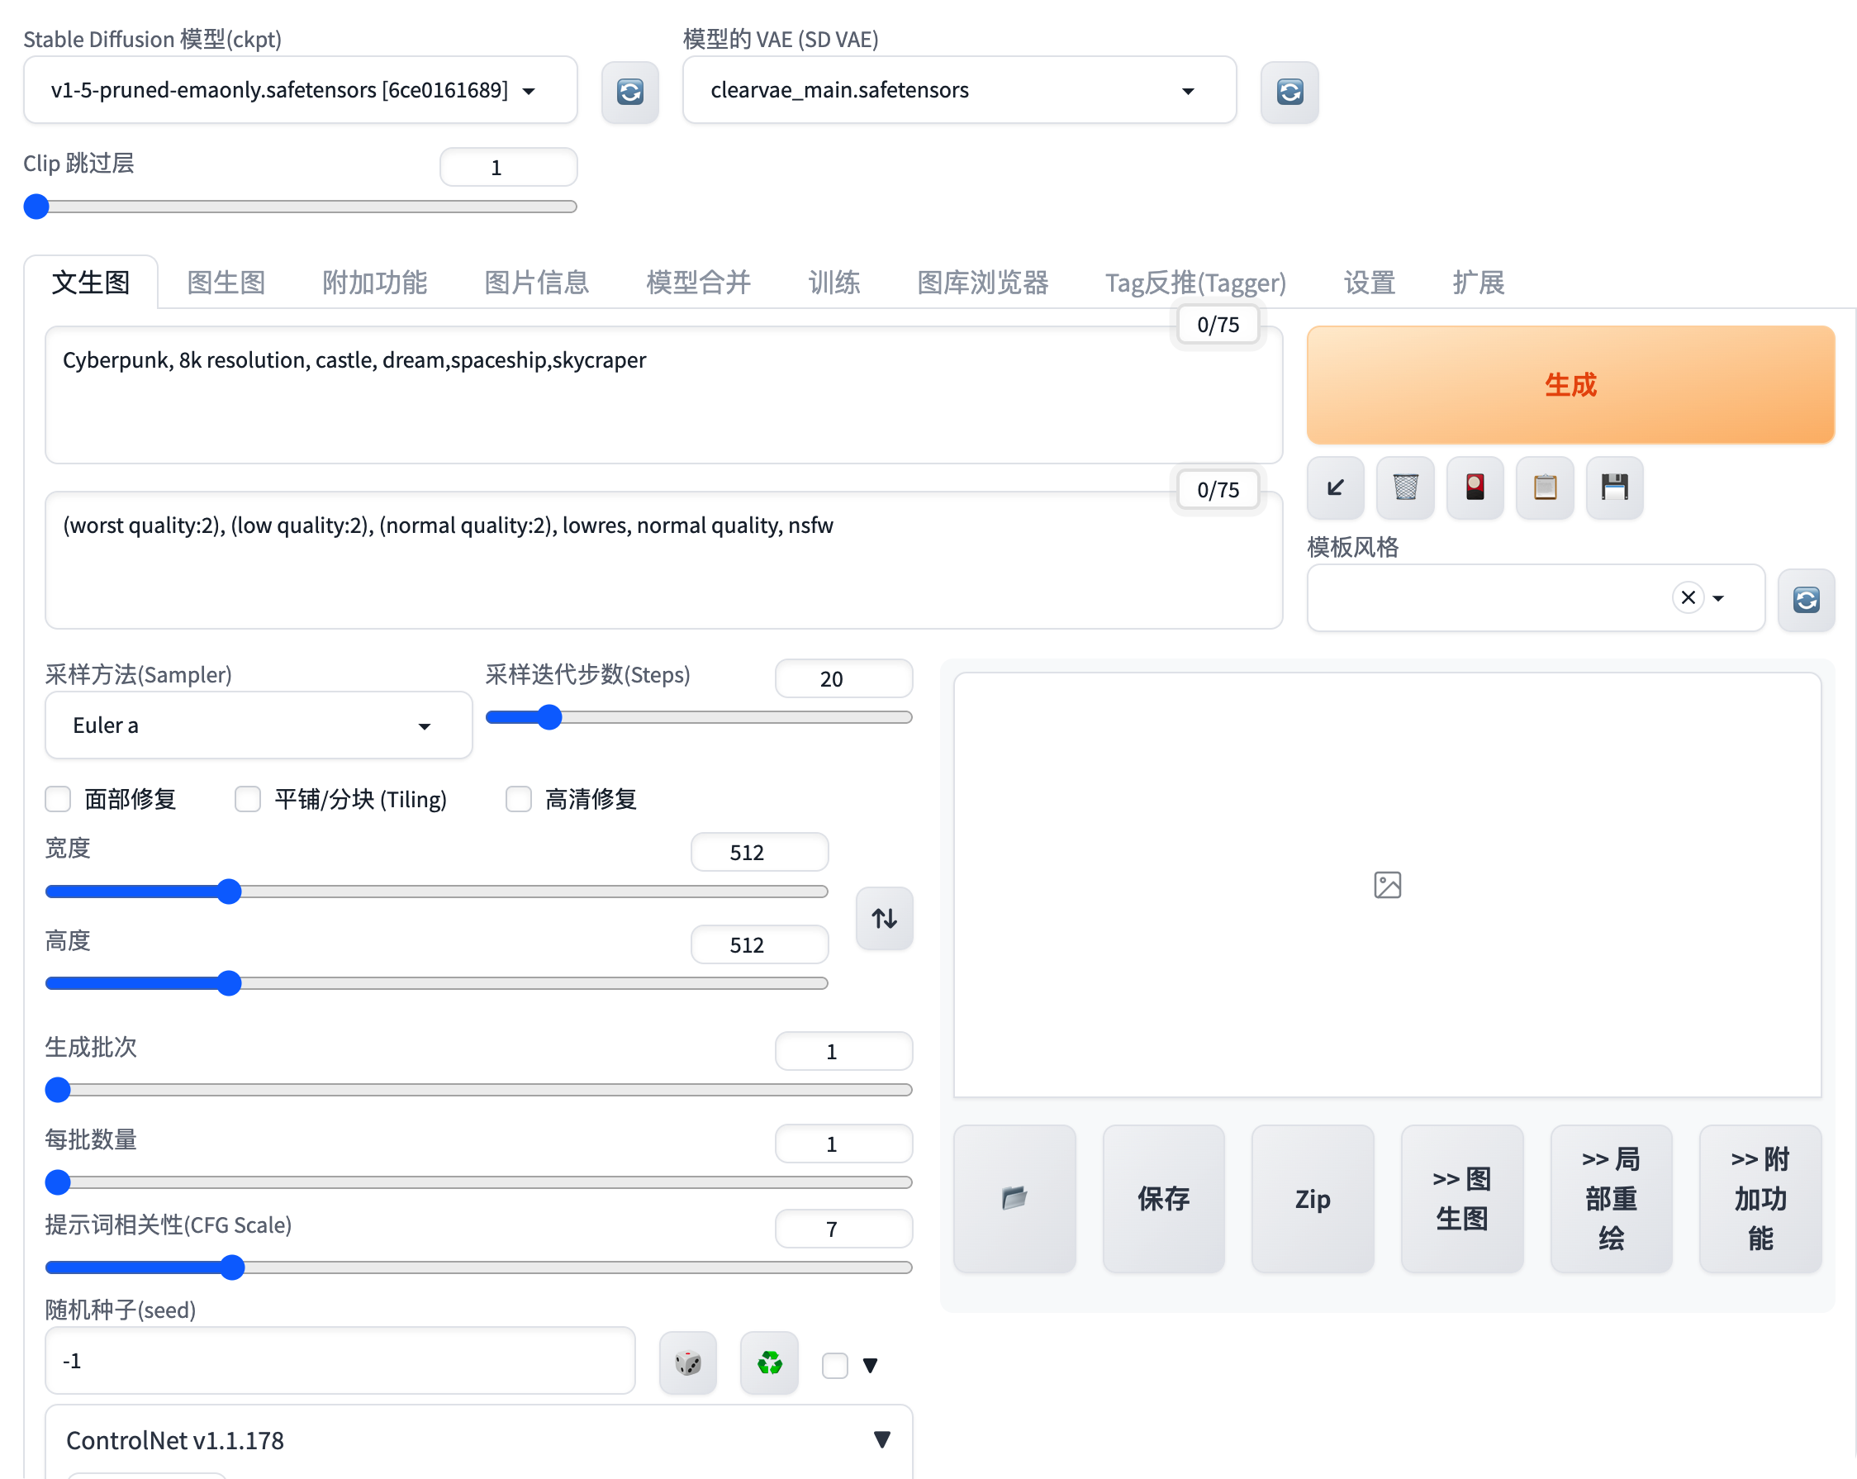
Task: Reuse last seed with the recycle icon
Action: (x=767, y=1362)
